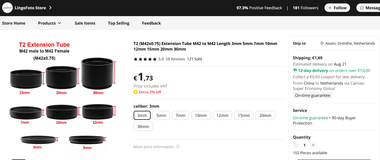Click the location pin icon next to Assen
The width and height of the screenshot is (380, 160).
point(322,43)
